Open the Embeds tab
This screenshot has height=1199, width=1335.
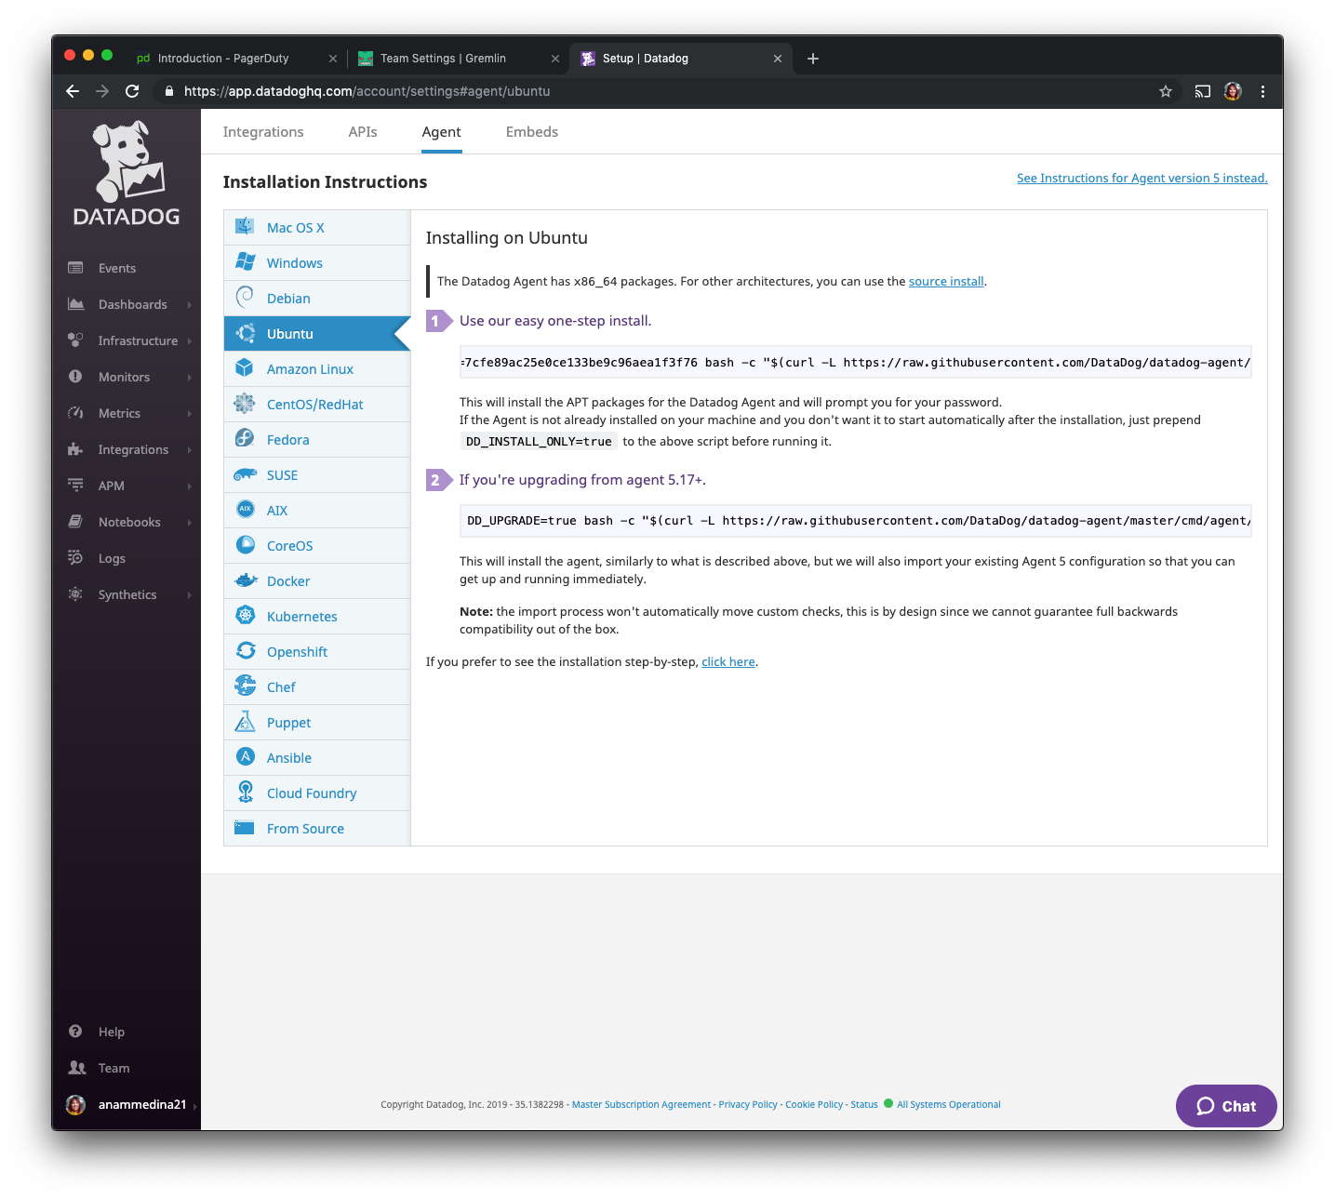pyautogui.click(x=532, y=132)
